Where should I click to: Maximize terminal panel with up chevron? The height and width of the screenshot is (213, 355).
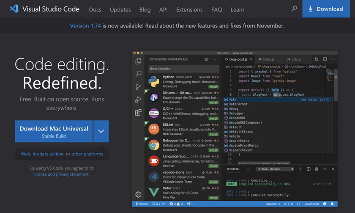pos(325,169)
